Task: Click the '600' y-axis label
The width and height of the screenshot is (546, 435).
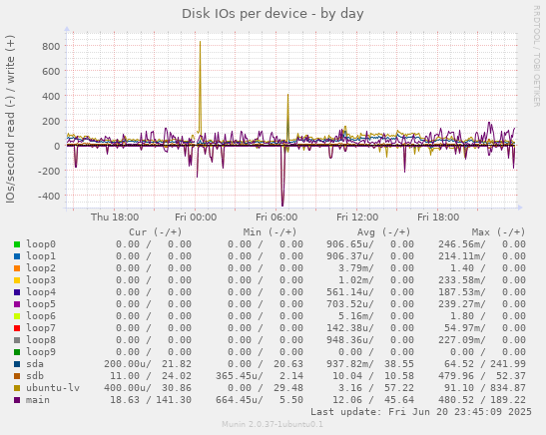Action: [x=51, y=71]
